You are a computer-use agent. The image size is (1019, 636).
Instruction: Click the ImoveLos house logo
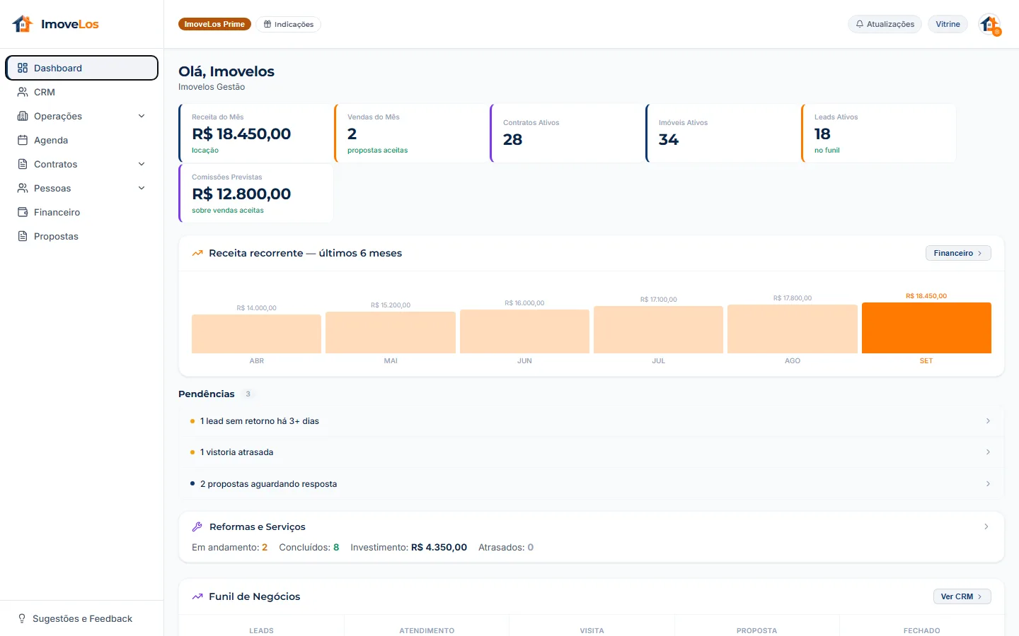[23, 24]
